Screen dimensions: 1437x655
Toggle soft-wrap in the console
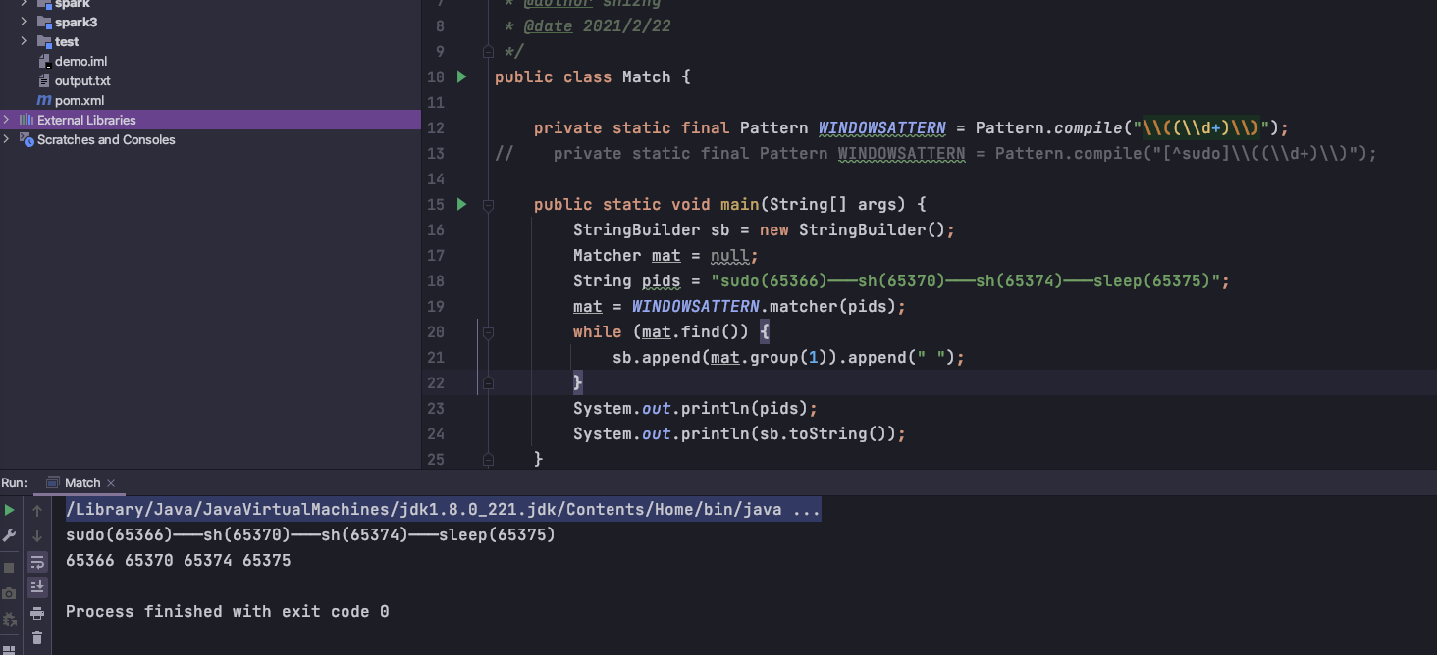(37, 562)
